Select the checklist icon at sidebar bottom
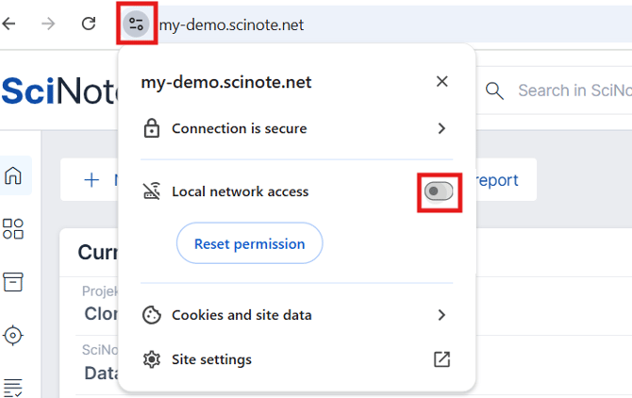This screenshot has height=398, width=632. tap(13, 386)
